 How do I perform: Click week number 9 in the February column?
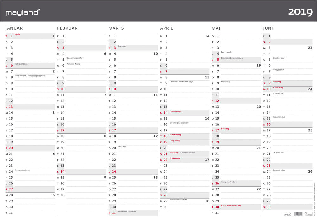pos(105,177)
